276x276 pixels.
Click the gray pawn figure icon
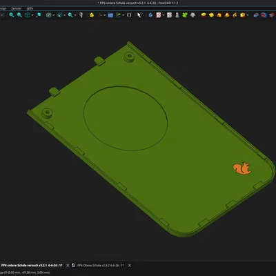177,15
